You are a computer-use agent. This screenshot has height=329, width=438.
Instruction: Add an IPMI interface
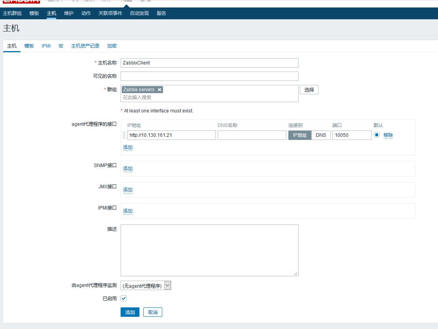pos(128,211)
